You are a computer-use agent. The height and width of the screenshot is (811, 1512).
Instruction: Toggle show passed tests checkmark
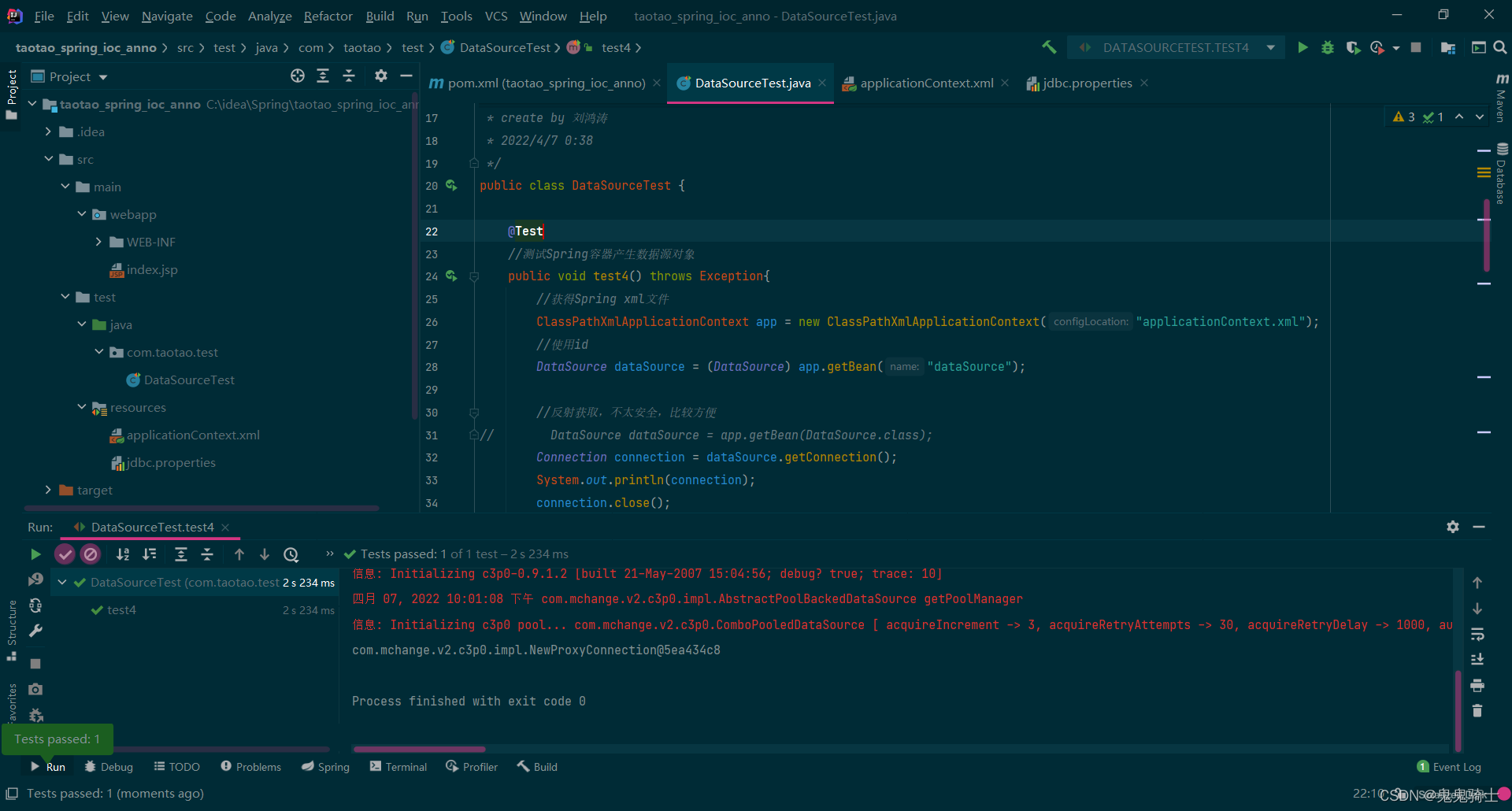[65, 554]
